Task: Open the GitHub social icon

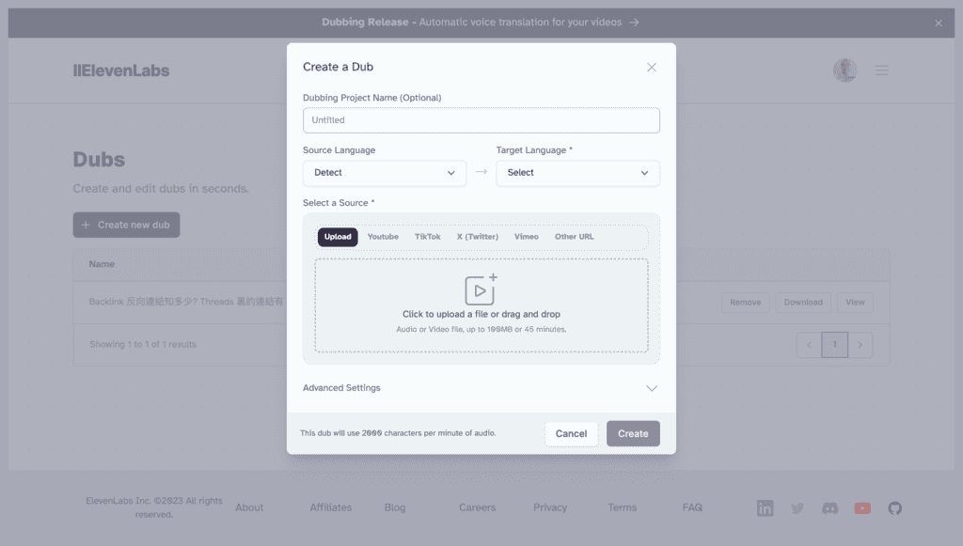Action: click(895, 508)
